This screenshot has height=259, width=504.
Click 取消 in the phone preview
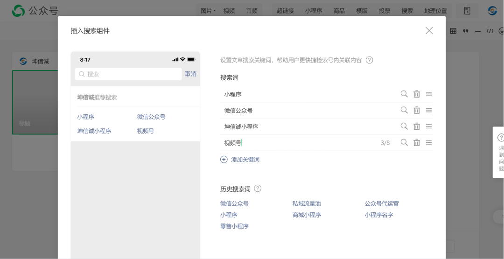pyautogui.click(x=190, y=74)
